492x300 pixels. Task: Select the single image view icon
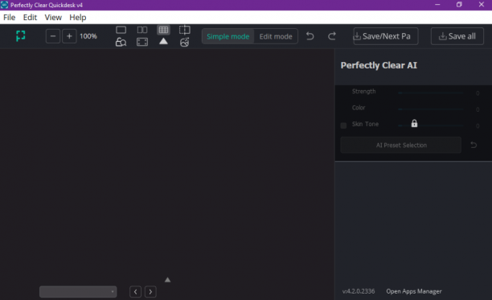tap(121, 30)
